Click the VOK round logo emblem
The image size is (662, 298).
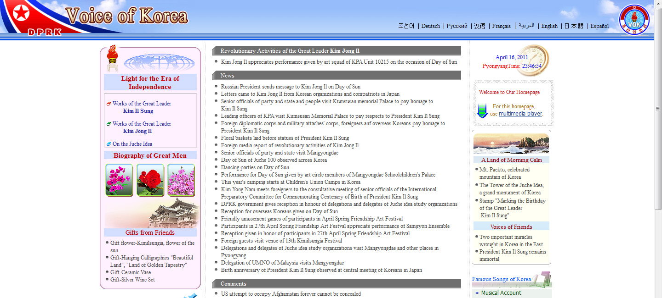(x=634, y=19)
